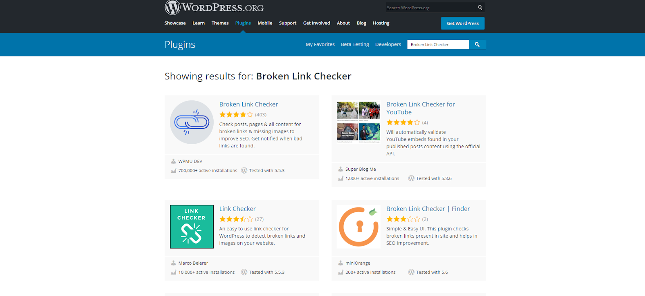
Task: Click Tested with 5.5.3 under Marco Beierer
Action: [x=267, y=273]
